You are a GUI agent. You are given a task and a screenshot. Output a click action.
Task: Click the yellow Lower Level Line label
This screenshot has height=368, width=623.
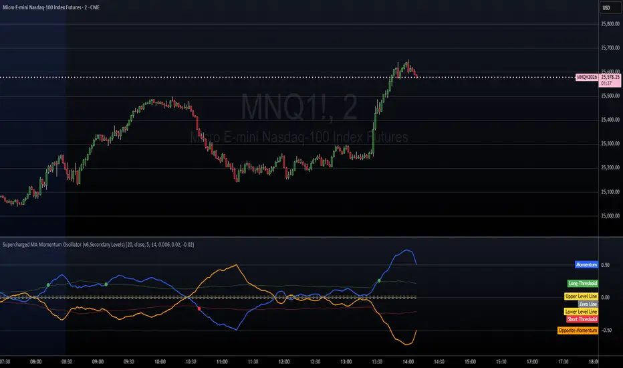pyautogui.click(x=581, y=312)
